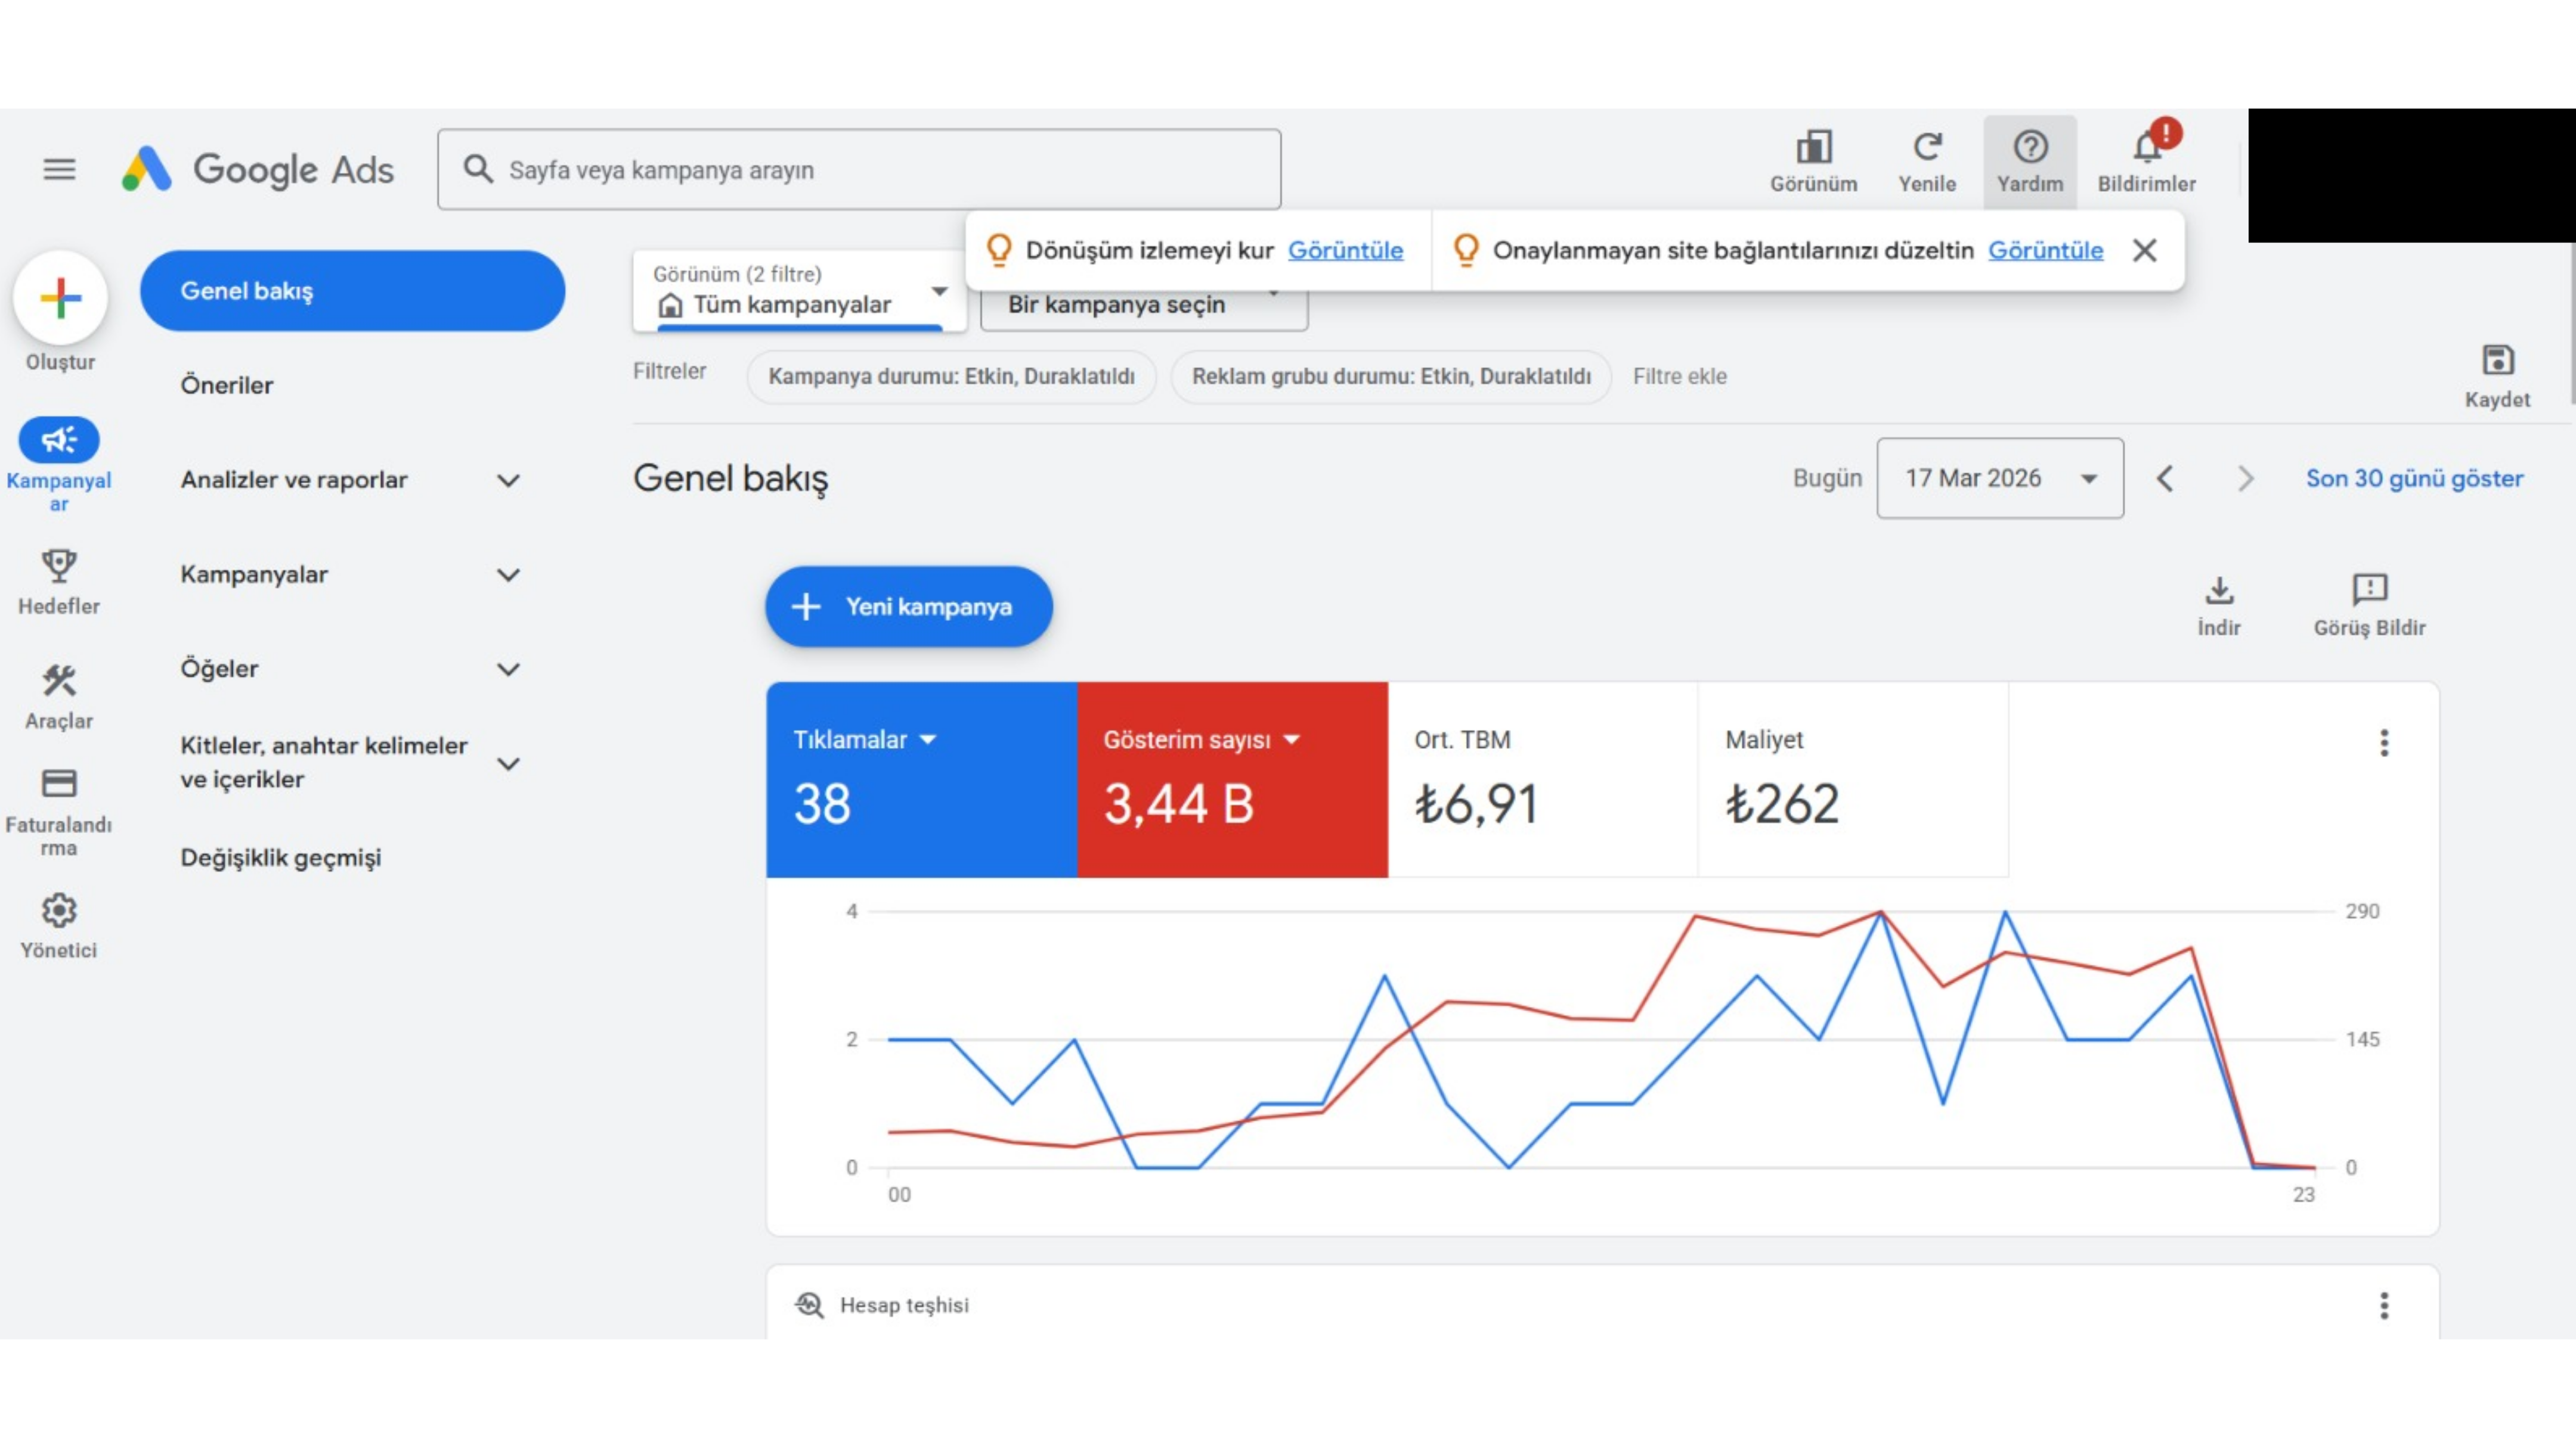This screenshot has height=1448, width=2576.
Task: Open Faturalandırma billing card icon
Action: (x=59, y=782)
